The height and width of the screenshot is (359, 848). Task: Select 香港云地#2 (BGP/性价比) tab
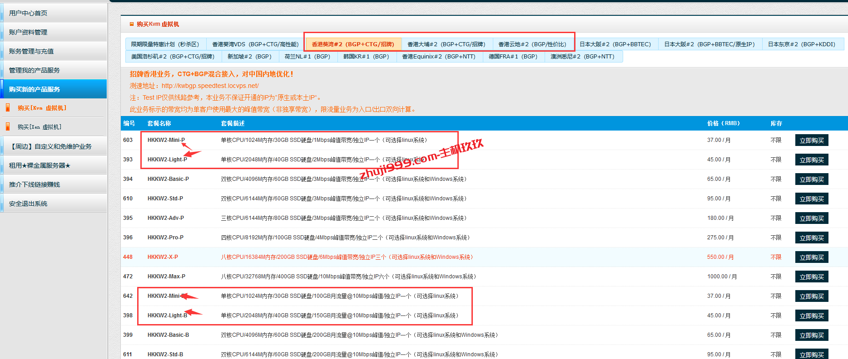tap(532, 44)
